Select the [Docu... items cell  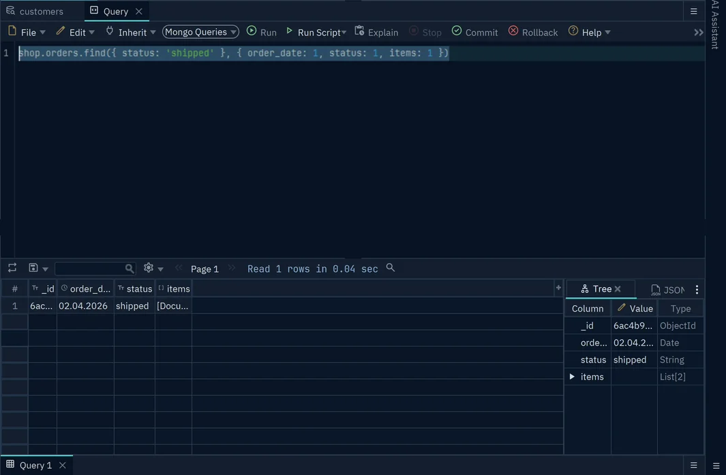[174, 306]
